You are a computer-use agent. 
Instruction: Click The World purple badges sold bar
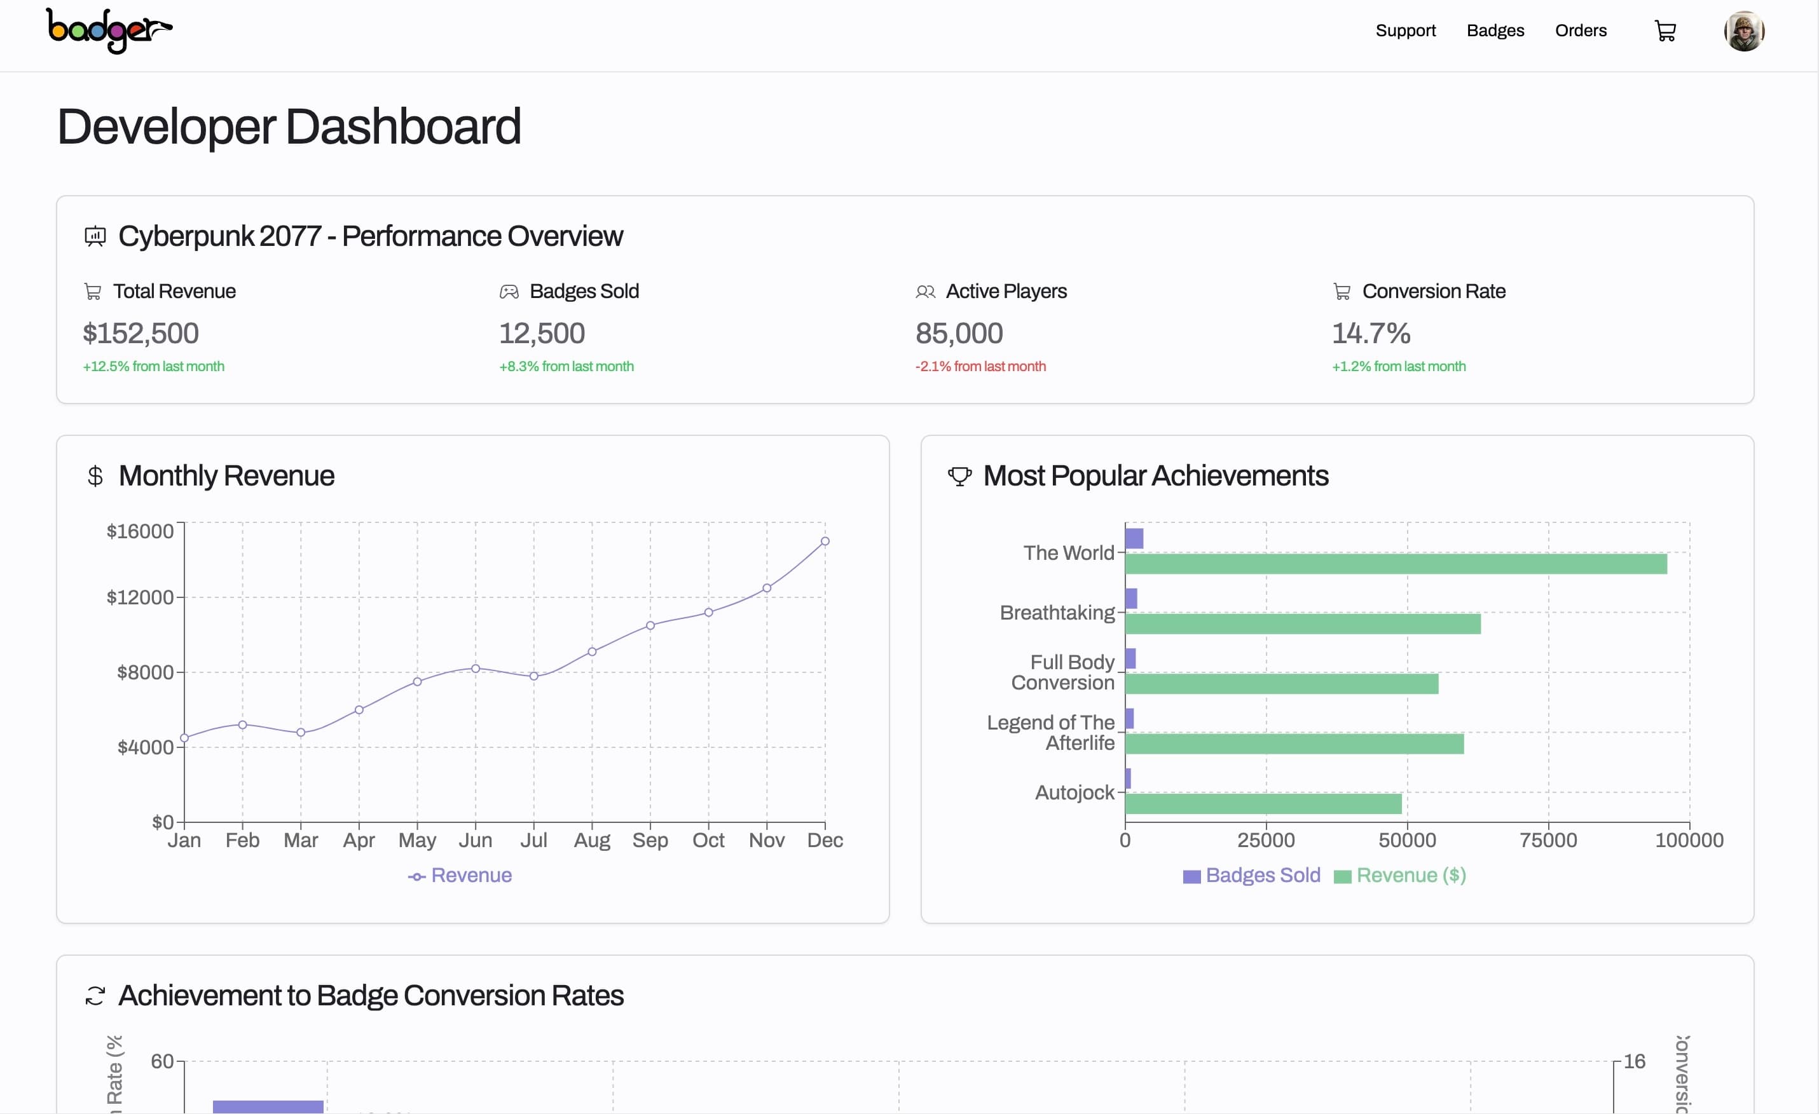1134,538
